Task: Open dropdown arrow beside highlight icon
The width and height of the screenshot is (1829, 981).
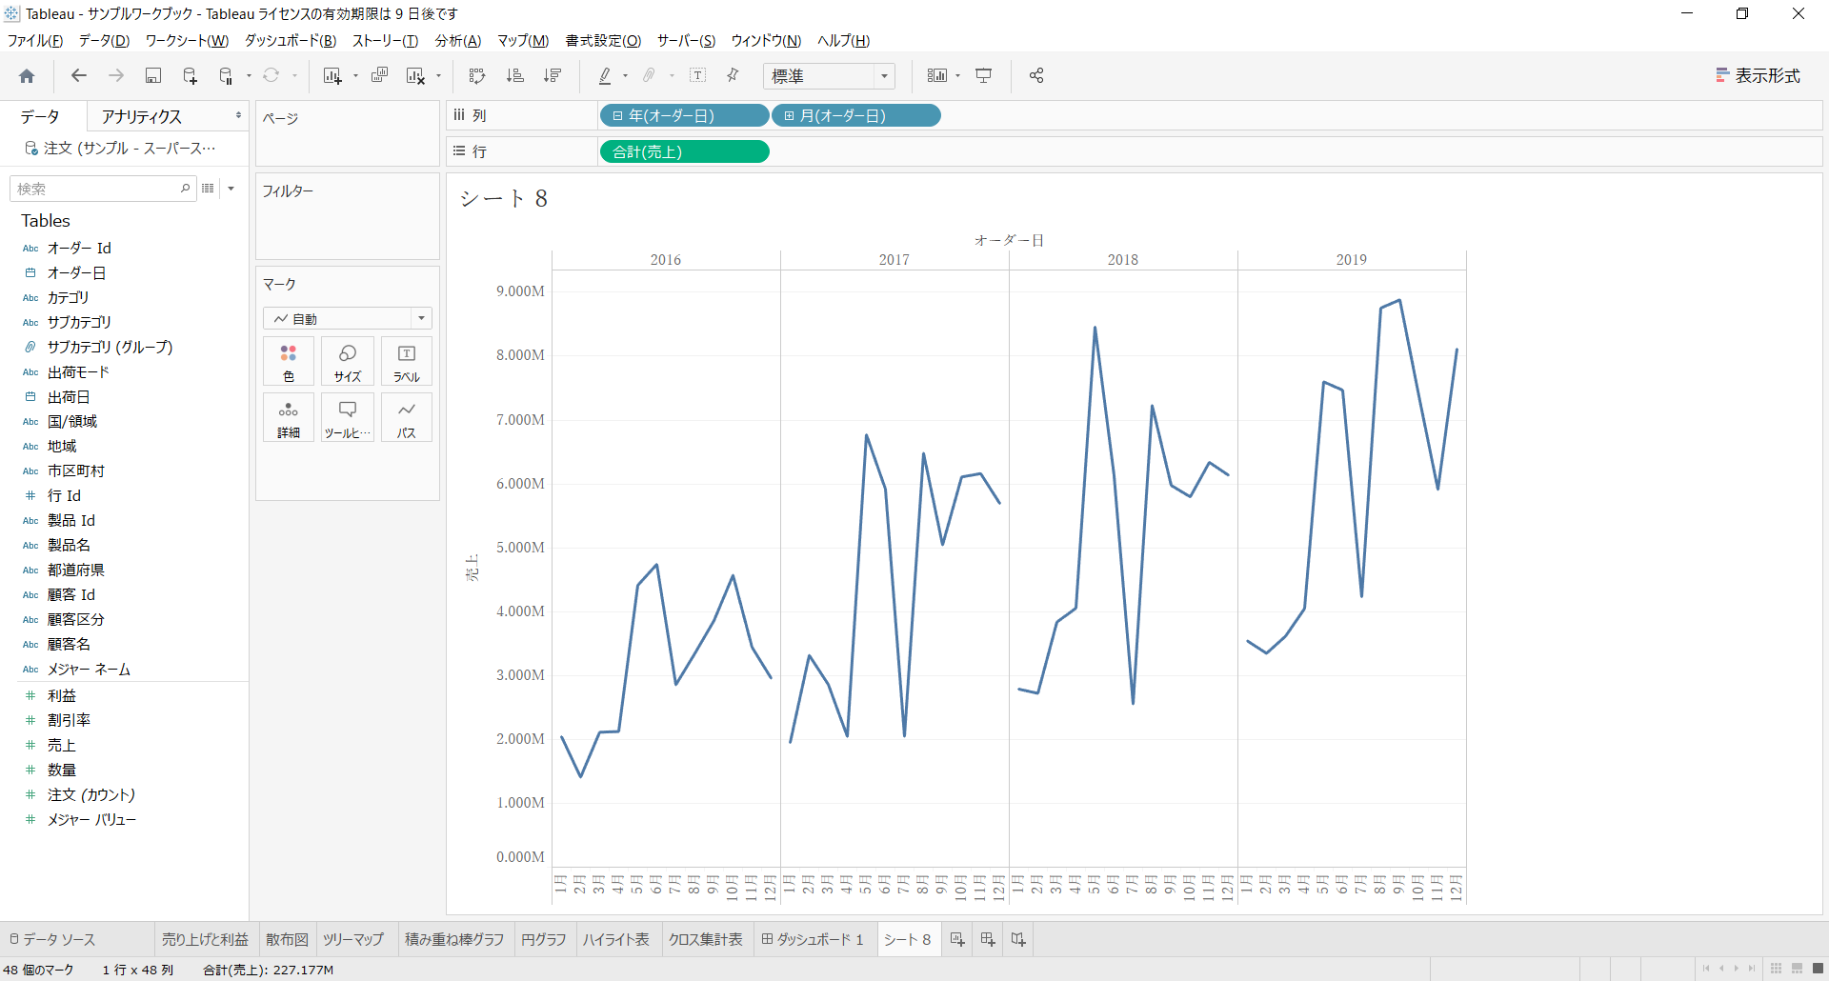Action: tap(625, 76)
